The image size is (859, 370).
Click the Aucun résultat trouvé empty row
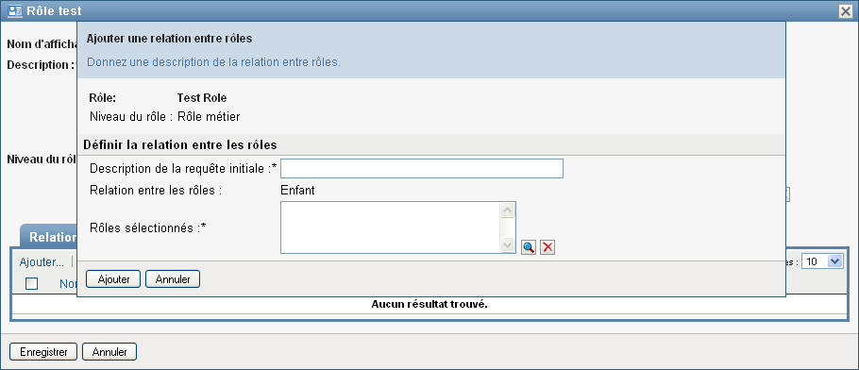click(429, 304)
